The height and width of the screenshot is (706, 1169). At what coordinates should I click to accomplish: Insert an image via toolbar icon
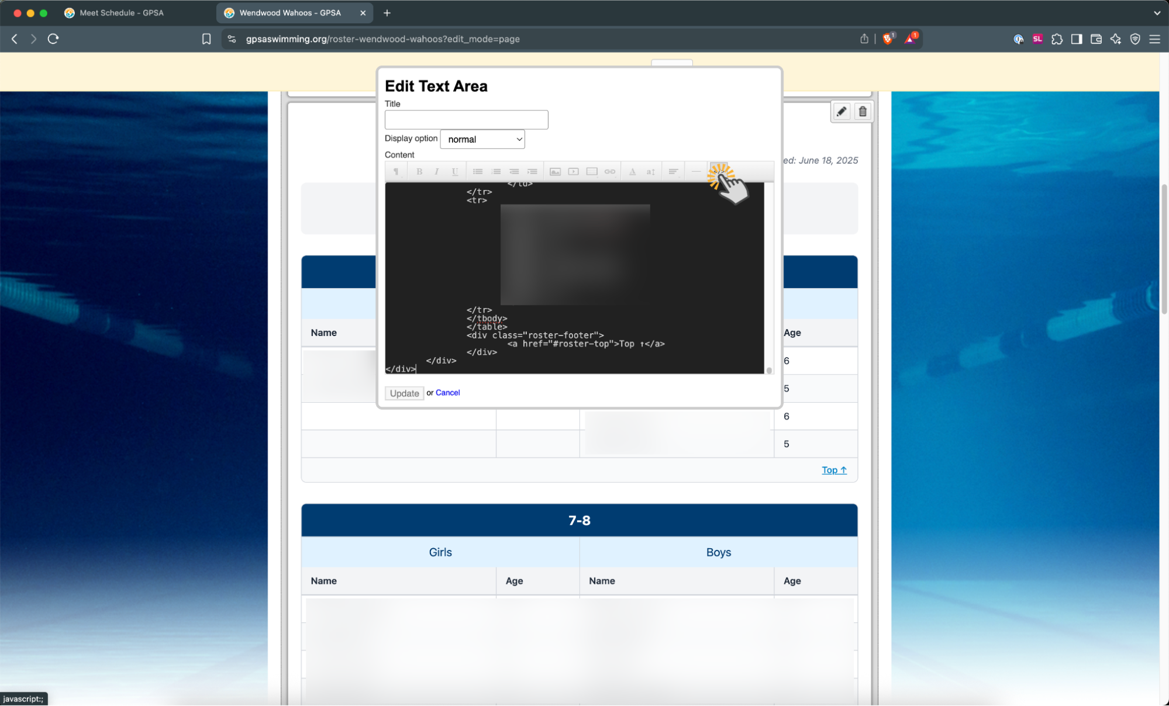[x=555, y=172]
